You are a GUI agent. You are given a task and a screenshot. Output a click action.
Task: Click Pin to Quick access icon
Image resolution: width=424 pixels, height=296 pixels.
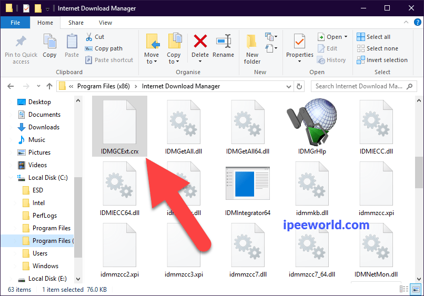click(x=21, y=43)
